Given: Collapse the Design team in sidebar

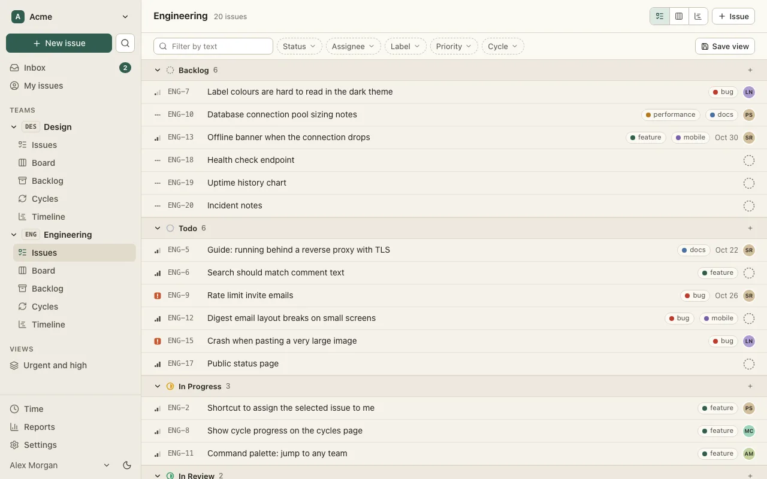Looking at the screenshot, I should [x=14, y=127].
